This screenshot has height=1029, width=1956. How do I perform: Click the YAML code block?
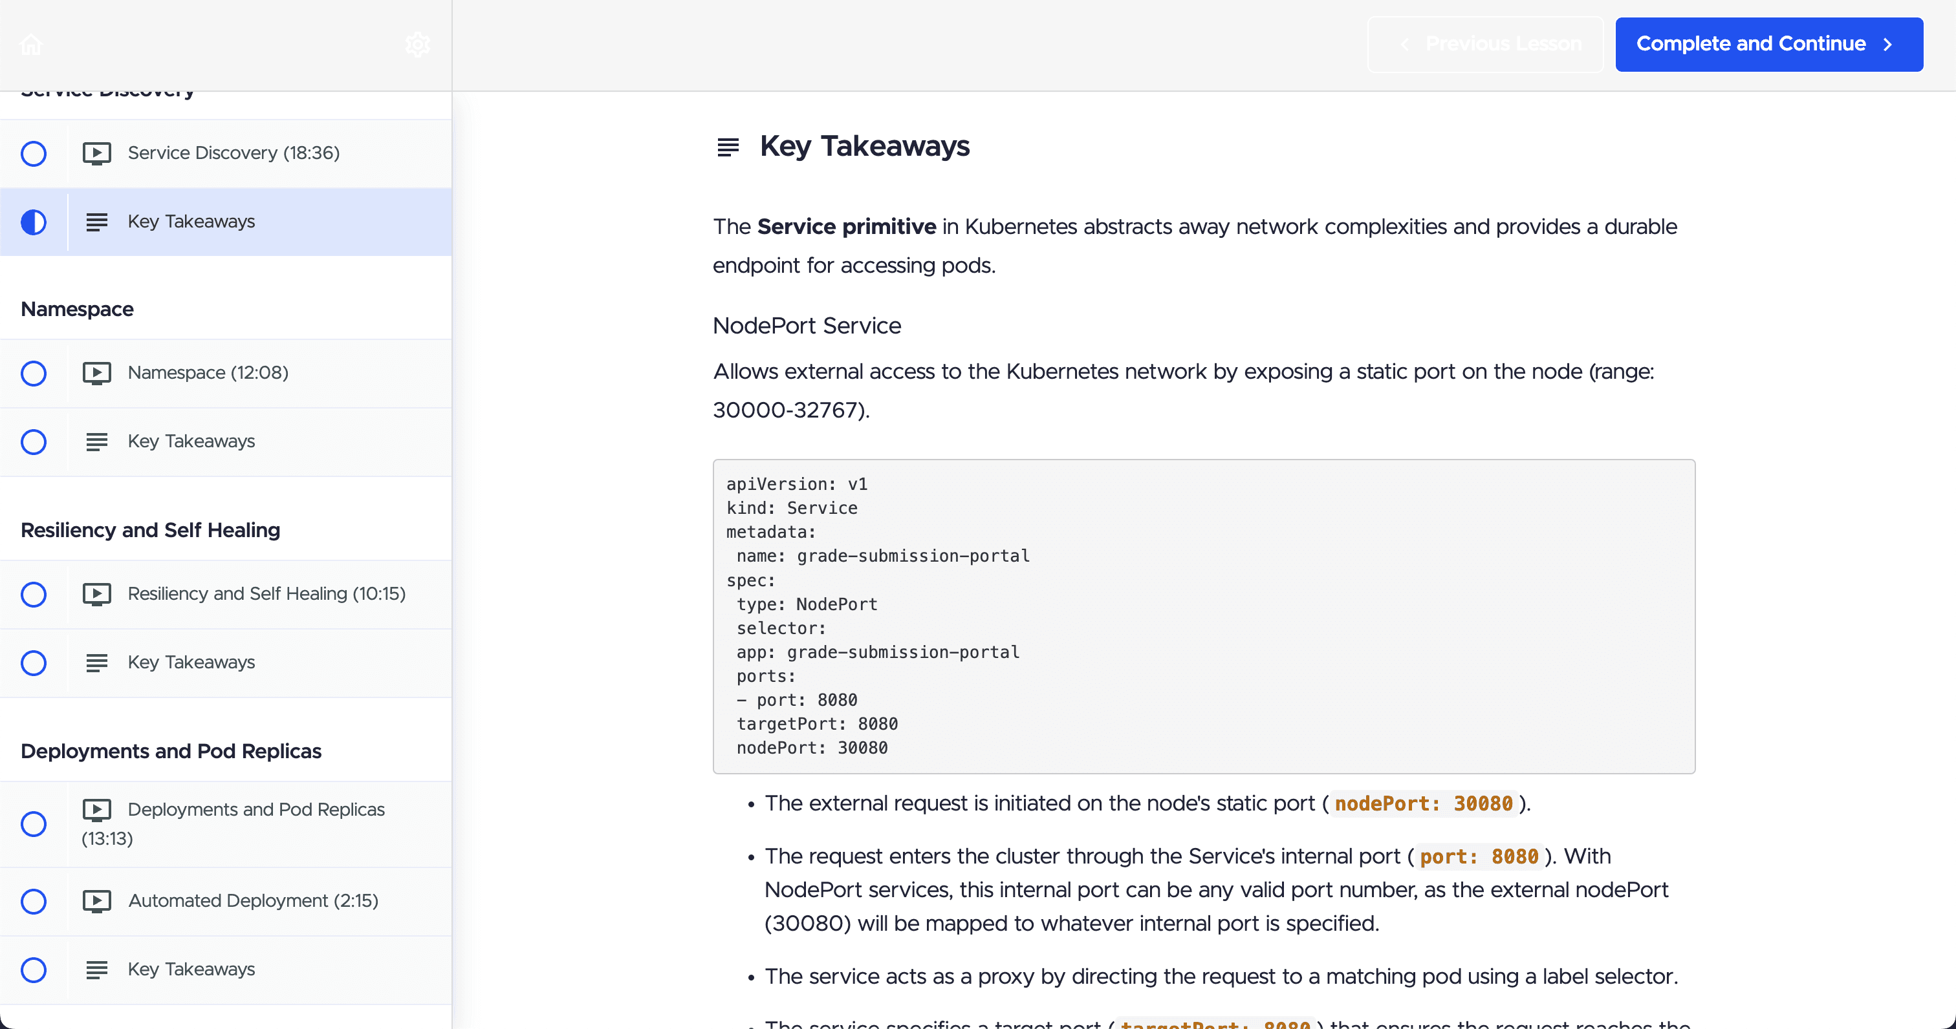pos(1204,616)
